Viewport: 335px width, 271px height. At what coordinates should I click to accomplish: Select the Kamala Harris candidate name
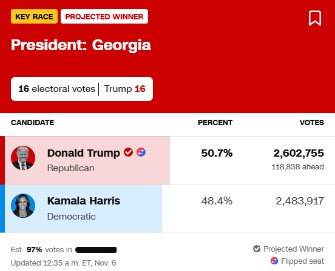(x=84, y=201)
